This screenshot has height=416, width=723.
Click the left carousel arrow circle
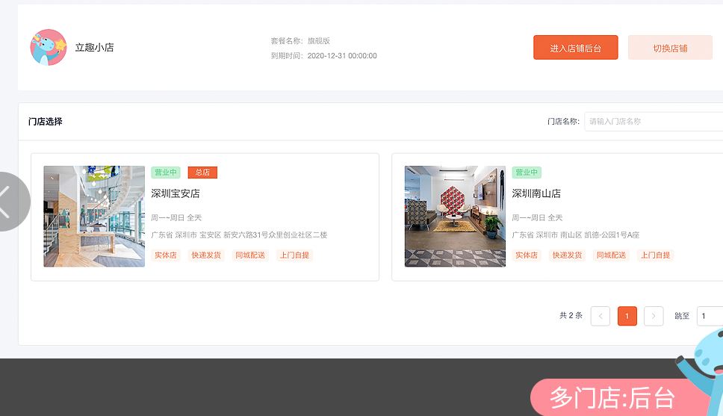click(9, 201)
